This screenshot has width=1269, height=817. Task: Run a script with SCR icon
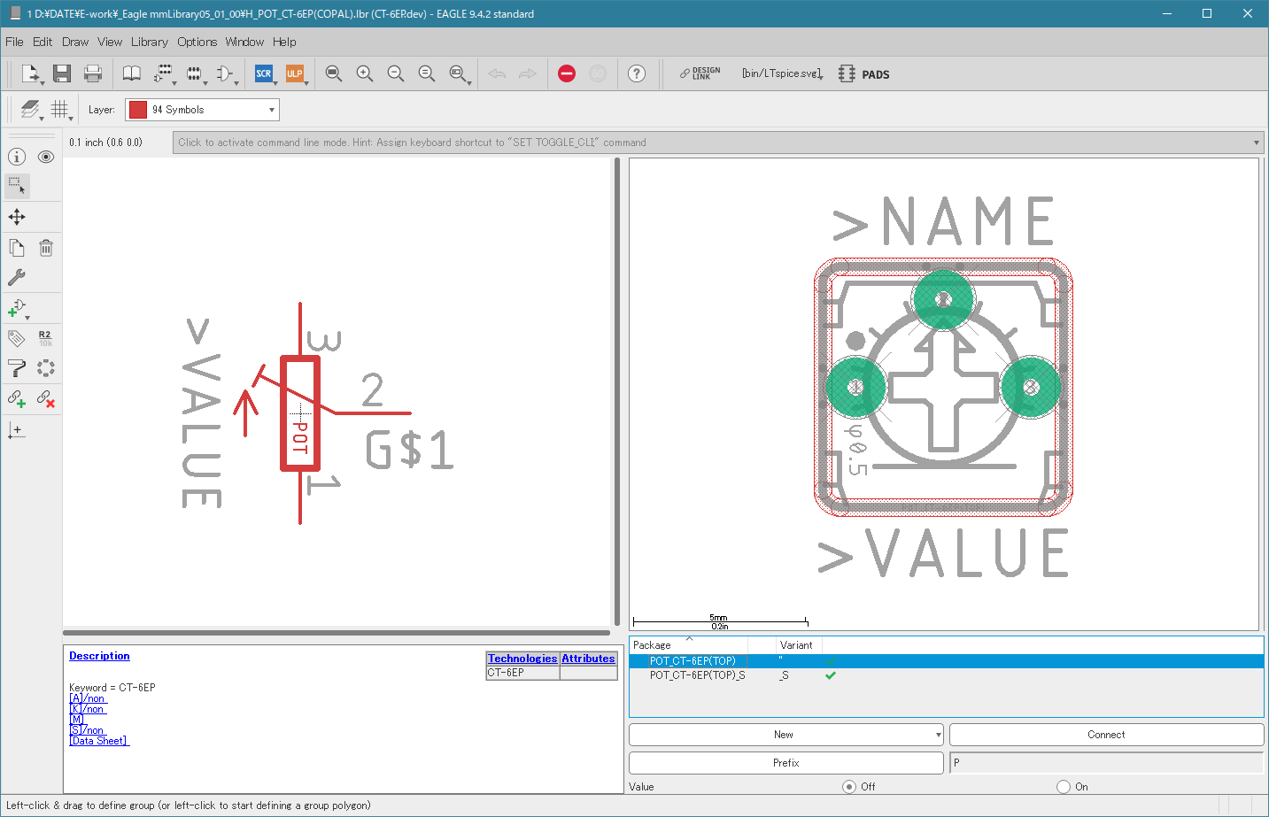click(264, 73)
